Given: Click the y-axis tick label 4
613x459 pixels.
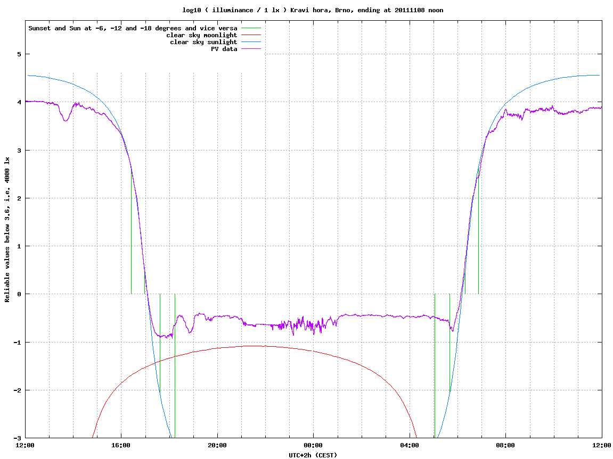Looking at the screenshot, I should click(x=19, y=102).
